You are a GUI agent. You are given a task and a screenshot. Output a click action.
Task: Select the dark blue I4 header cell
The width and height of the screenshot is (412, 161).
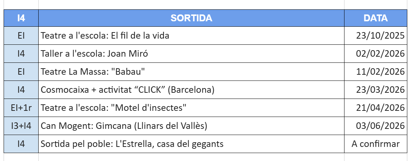point(21,18)
